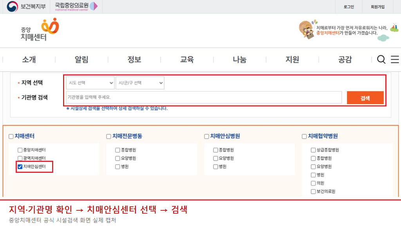The width and height of the screenshot is (401, 226).
Task: Check 병원 under 치매협약병원
Action: tap(313, 175)
